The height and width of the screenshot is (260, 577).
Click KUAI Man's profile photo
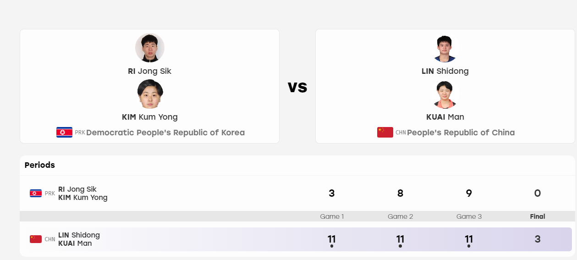pyautogui.click(x=445, y=94)
